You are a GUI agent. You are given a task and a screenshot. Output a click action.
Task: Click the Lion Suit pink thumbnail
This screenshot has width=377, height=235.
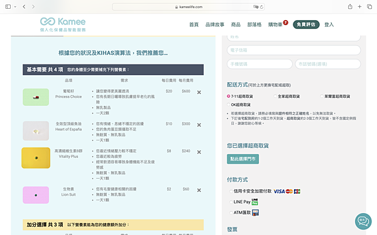(36, 195)
